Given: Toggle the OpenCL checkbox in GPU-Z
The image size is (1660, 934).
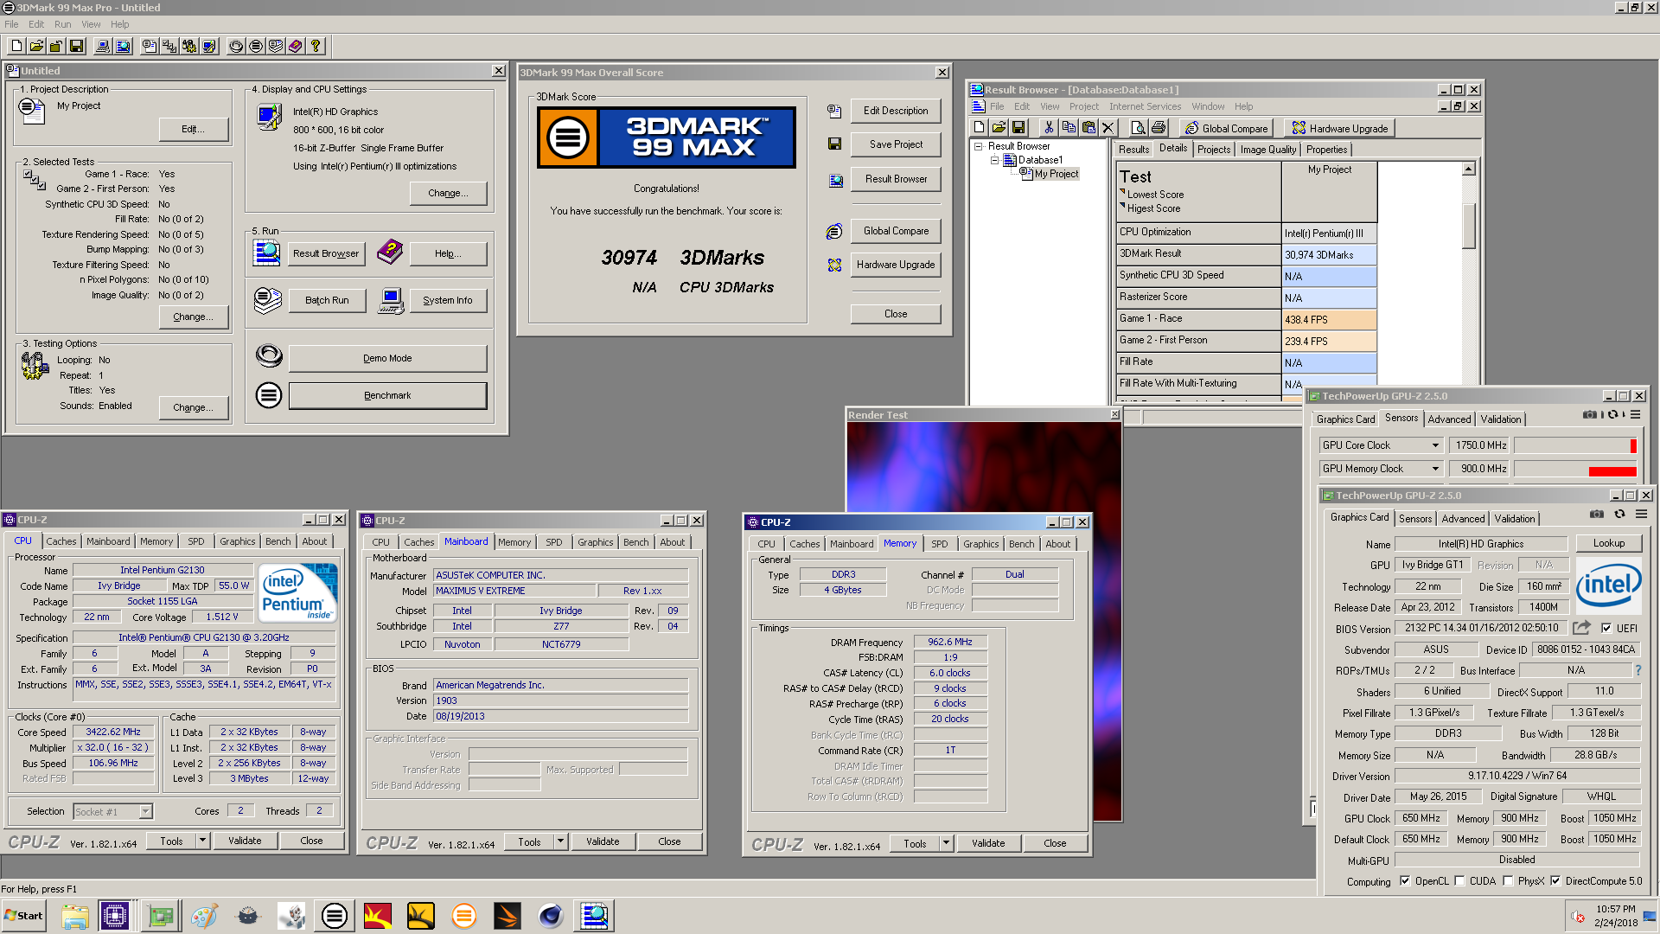Looking at the screenshot, I should coord(1405,881).
